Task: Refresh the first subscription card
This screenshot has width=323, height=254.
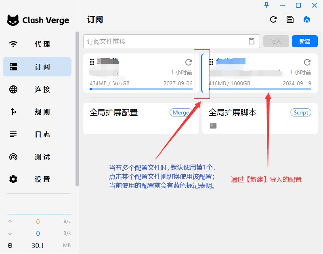Action: point(189,62)
